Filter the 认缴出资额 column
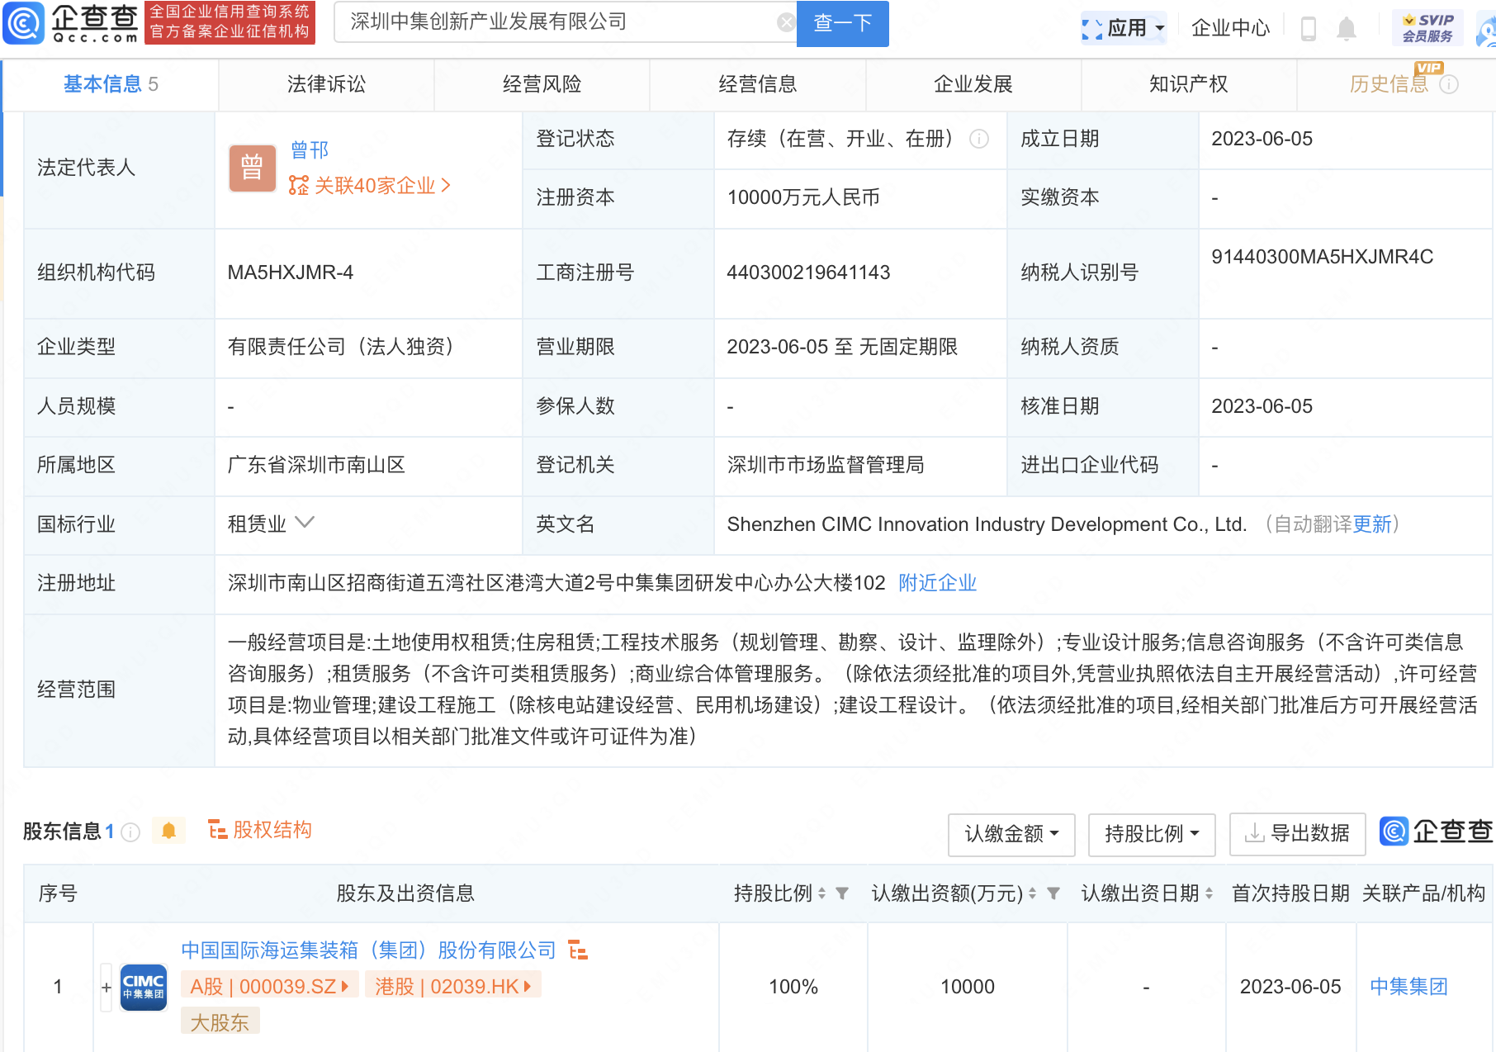This screenshot has width=1496, height=1052. [1053, 893]
